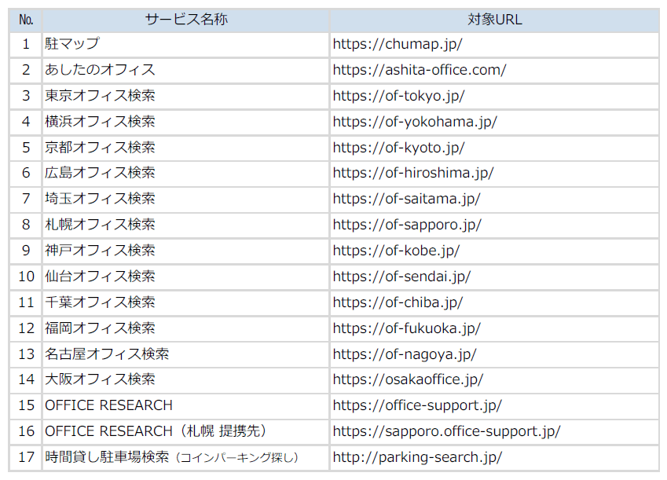This screenshot has height=480, width=667.
Task: Select 仙台オフィス検索 row name
Action: [x=100, y=277]
